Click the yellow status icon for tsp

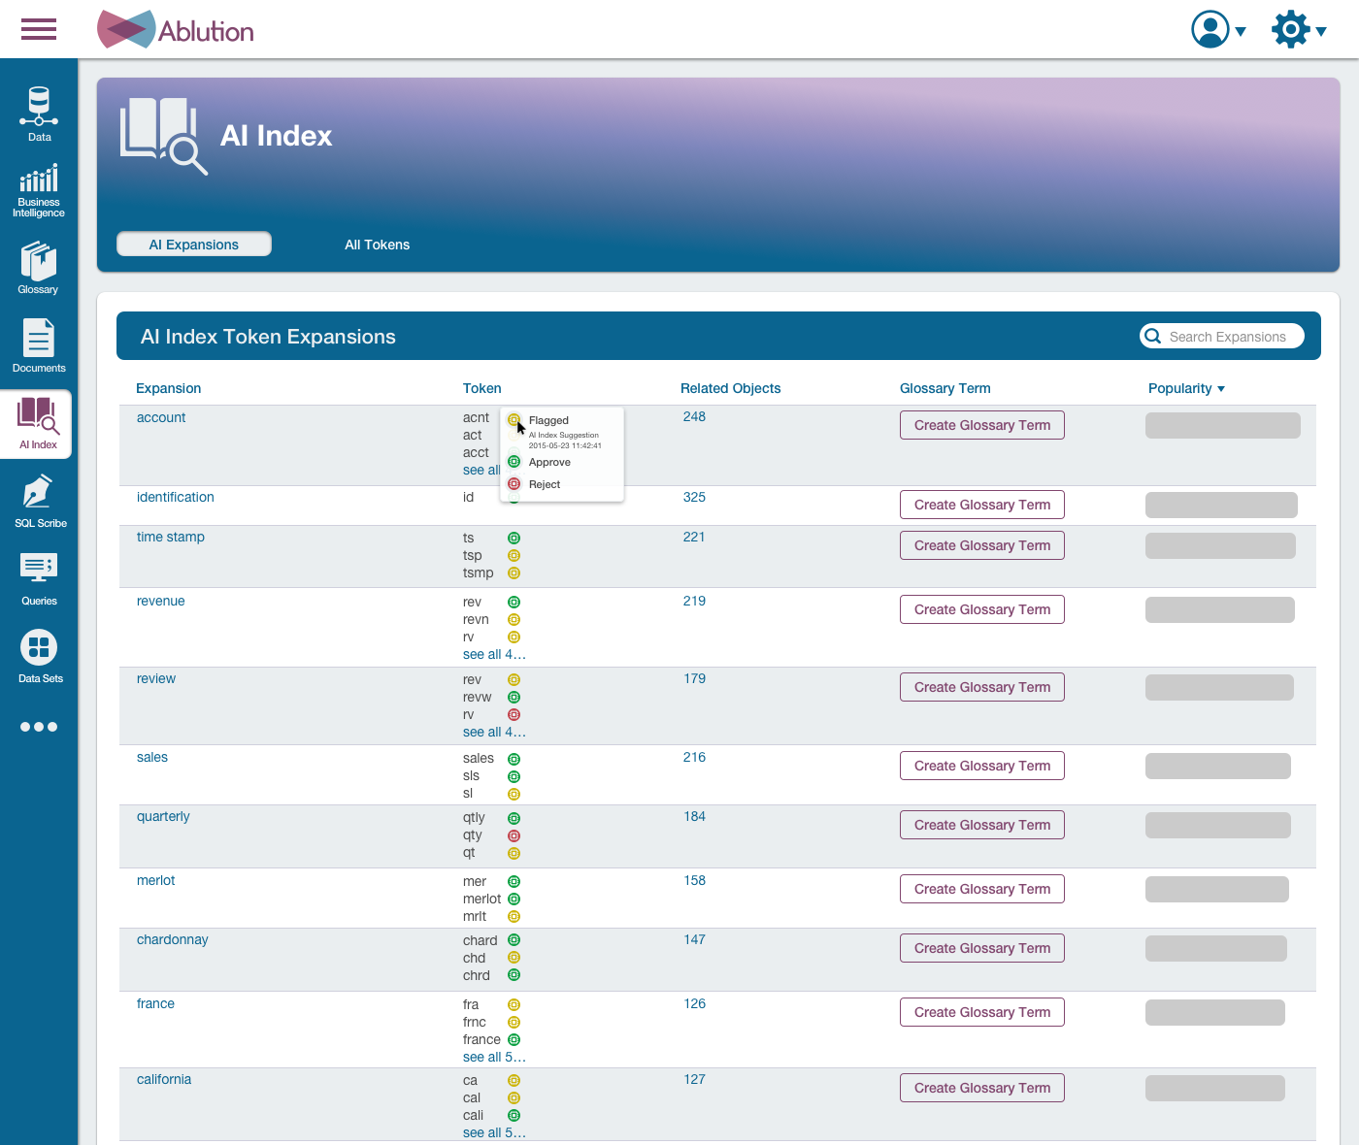pyautogui.click(x=514, y=555)
